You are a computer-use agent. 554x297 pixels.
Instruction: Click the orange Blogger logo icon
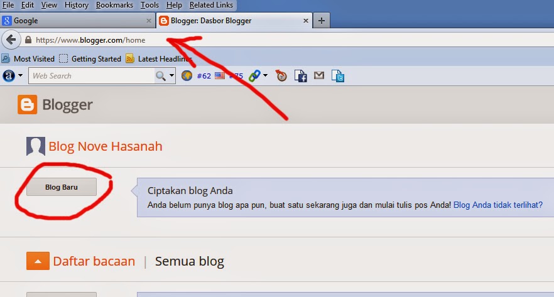tap(27, 104)
